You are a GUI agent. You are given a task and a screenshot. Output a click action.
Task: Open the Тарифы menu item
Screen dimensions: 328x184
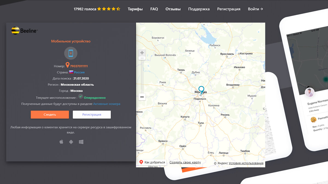pyautogui.click(x=135, y=9)
